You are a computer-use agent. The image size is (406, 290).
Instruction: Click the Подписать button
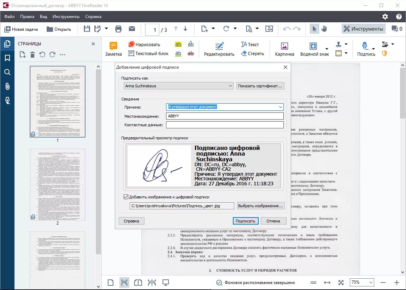pos(246,221)
